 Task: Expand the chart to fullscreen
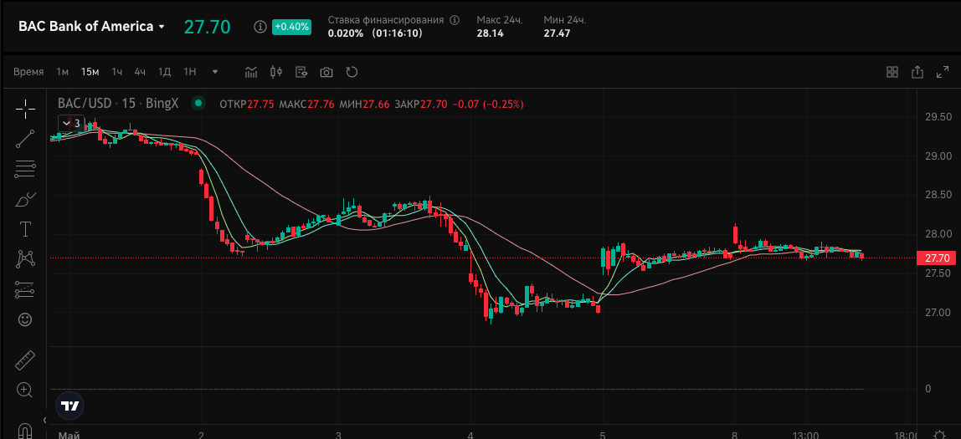point(943,72)
